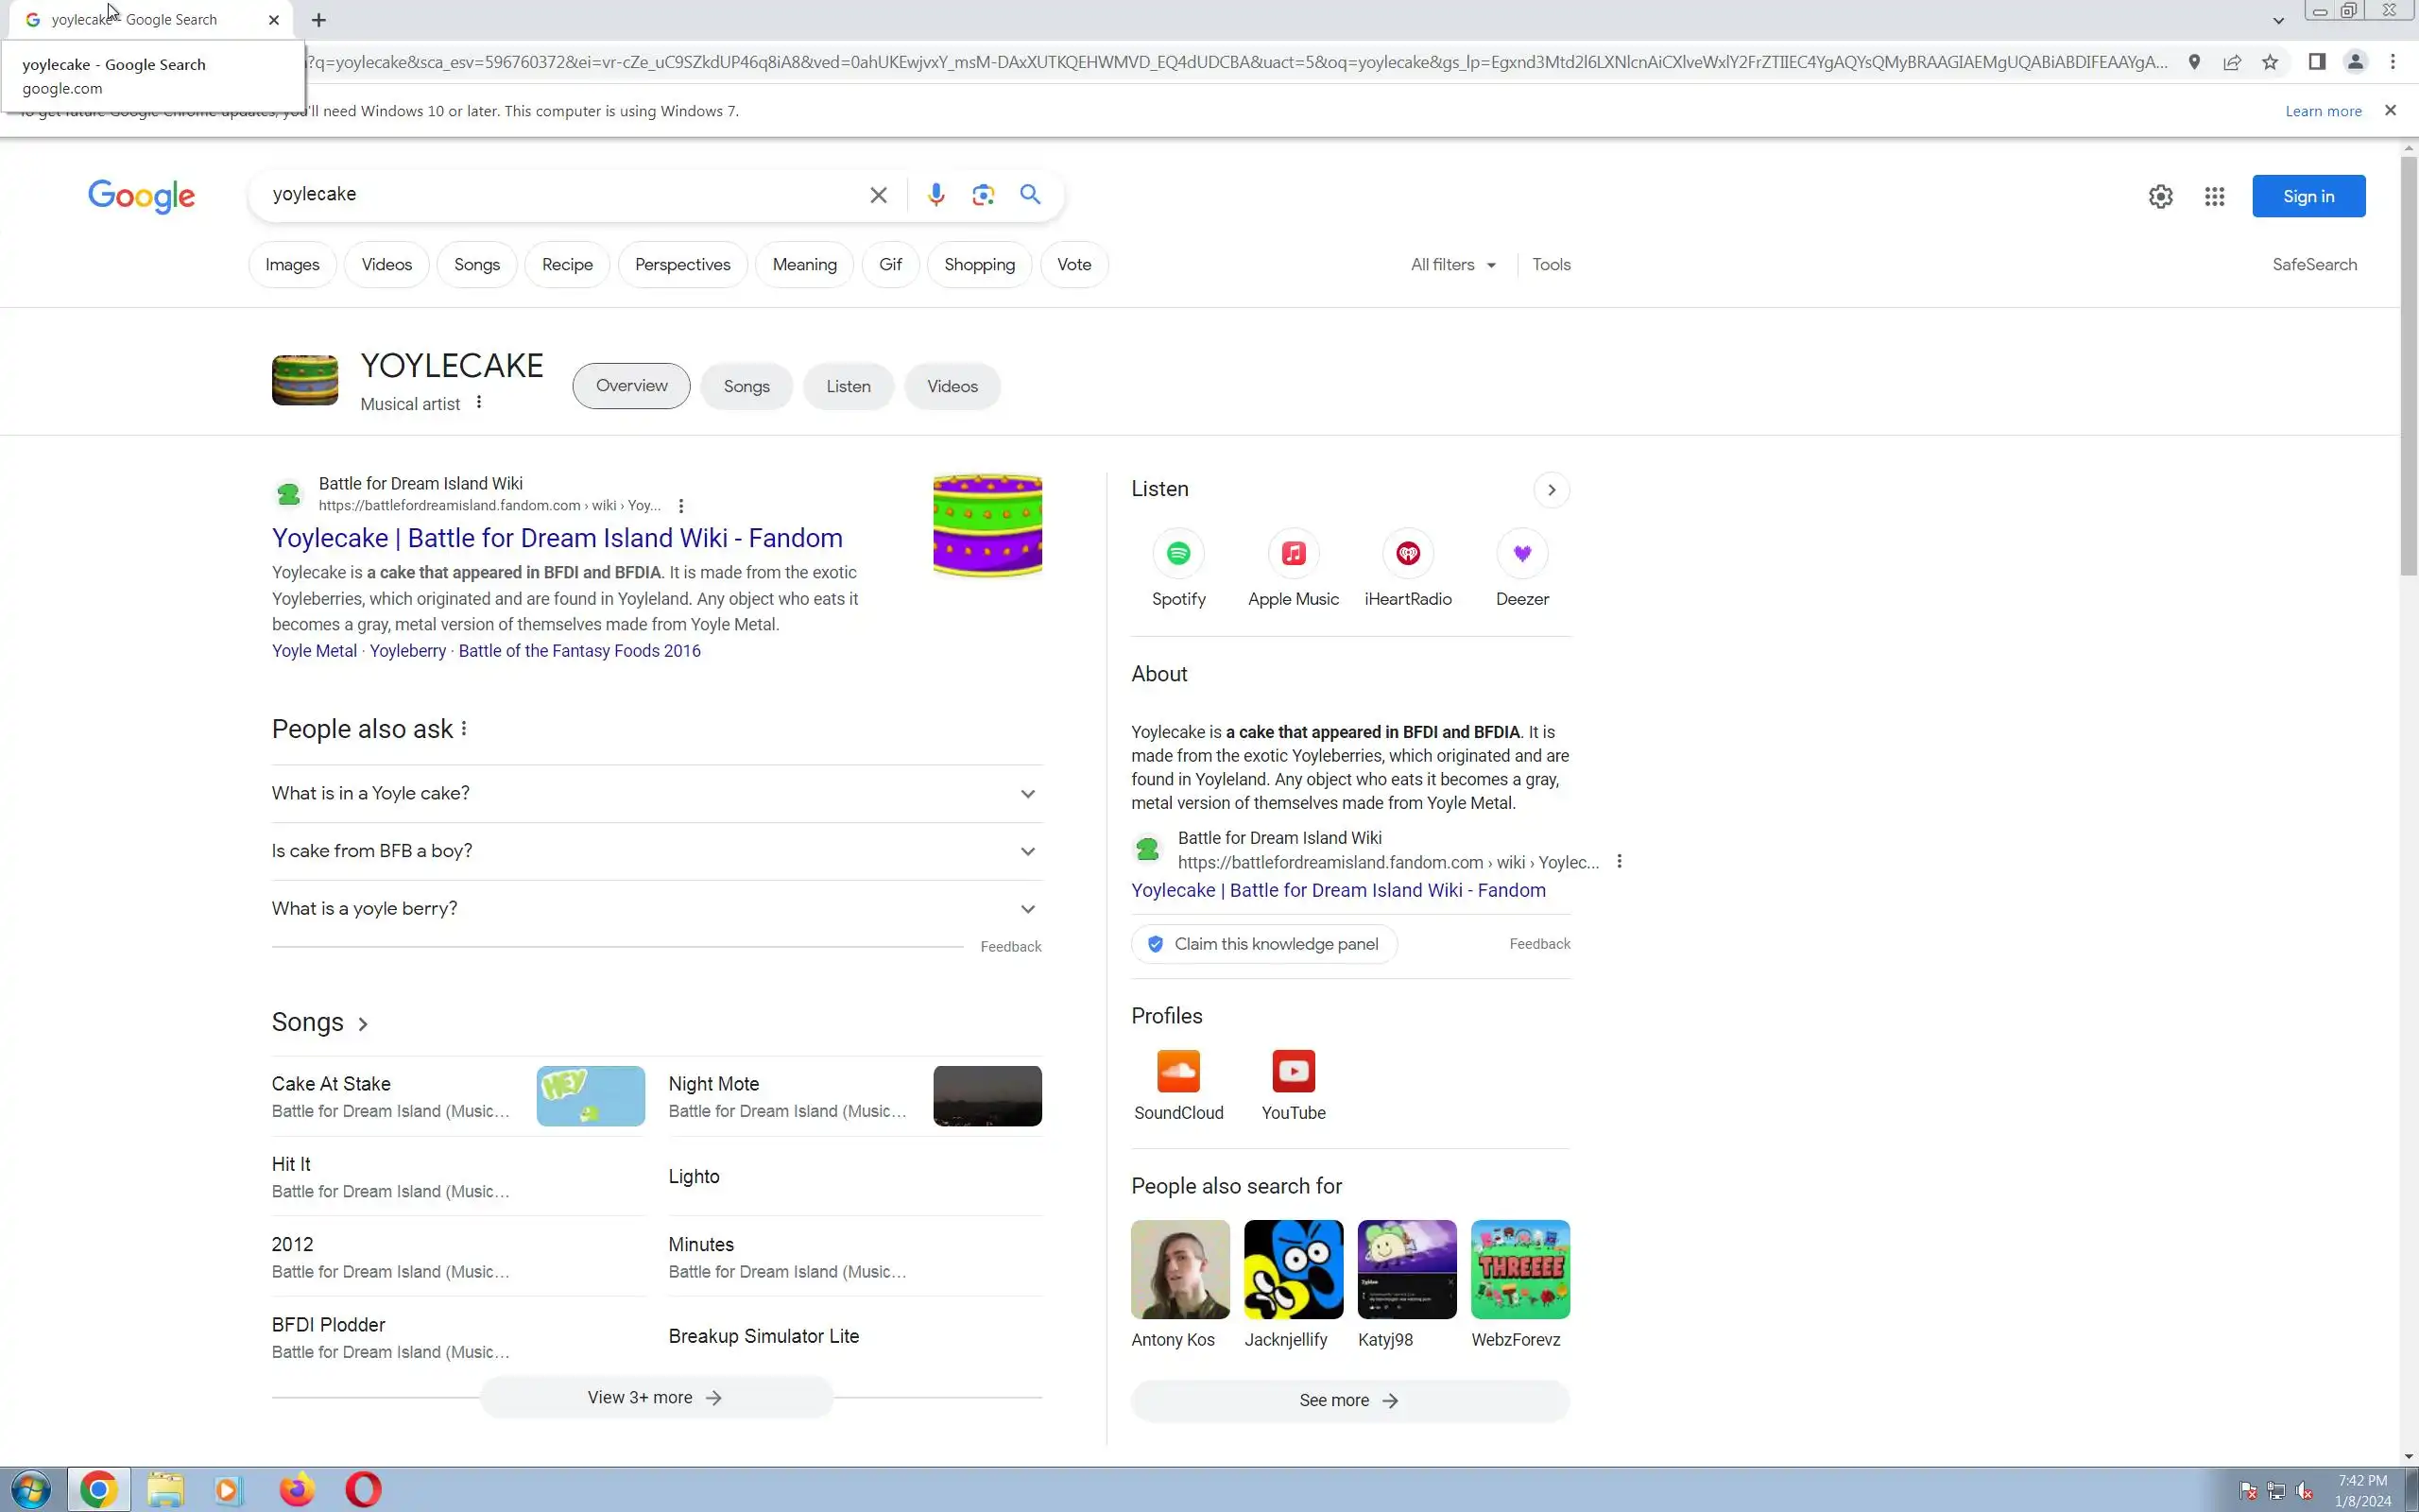Expand 'Is cake from BFB a boy?'

tap(656, 851)
